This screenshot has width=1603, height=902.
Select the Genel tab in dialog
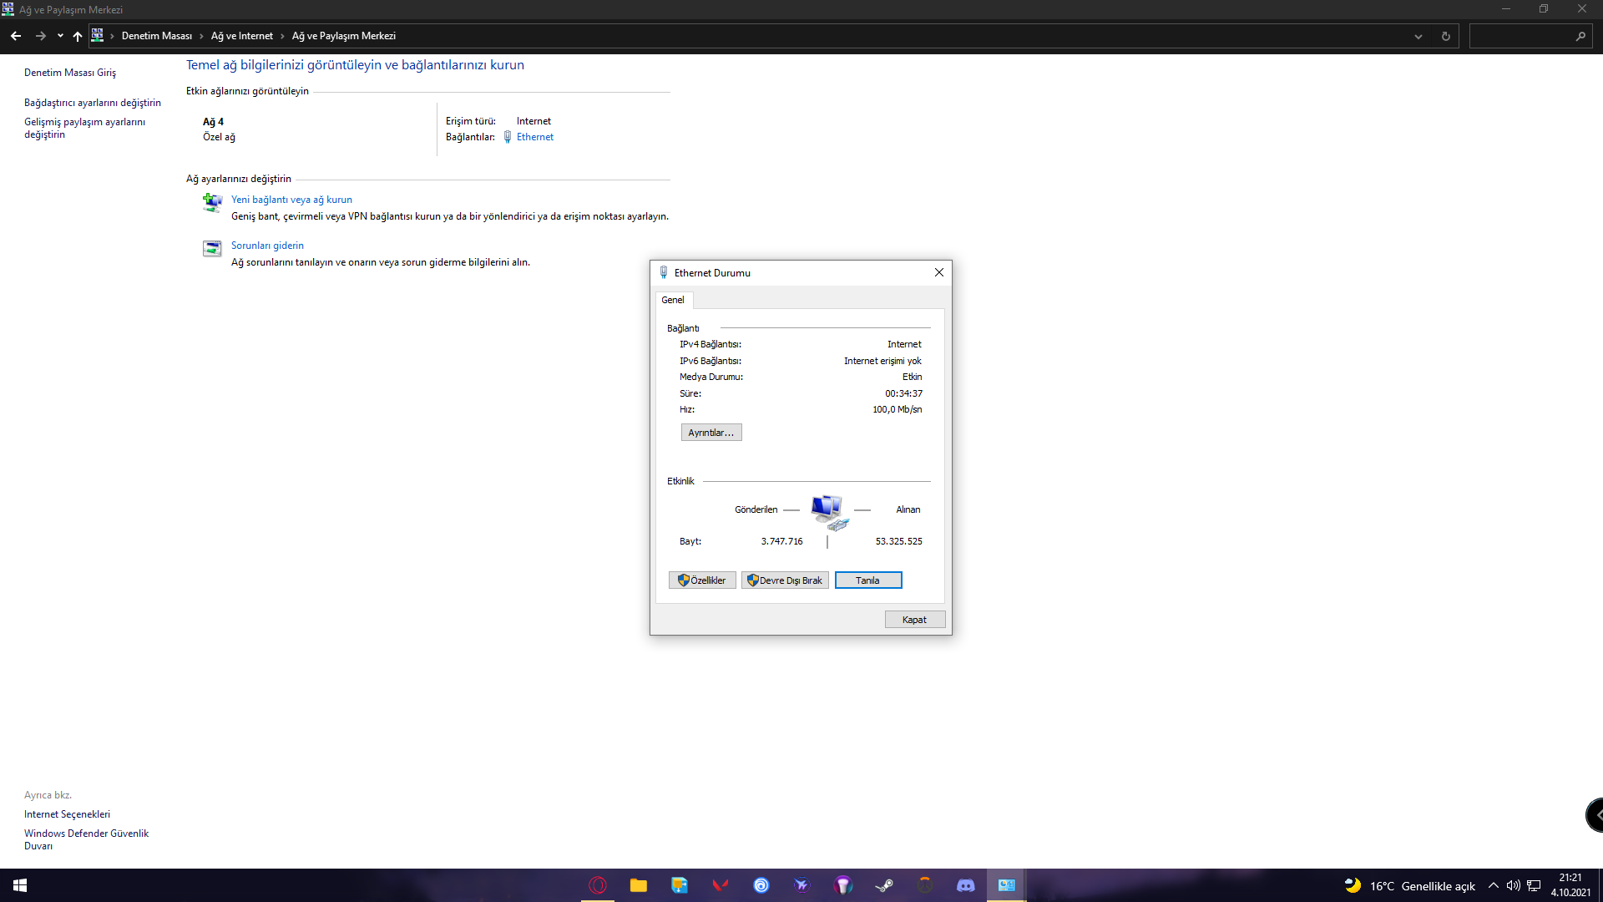coord(673,300)
